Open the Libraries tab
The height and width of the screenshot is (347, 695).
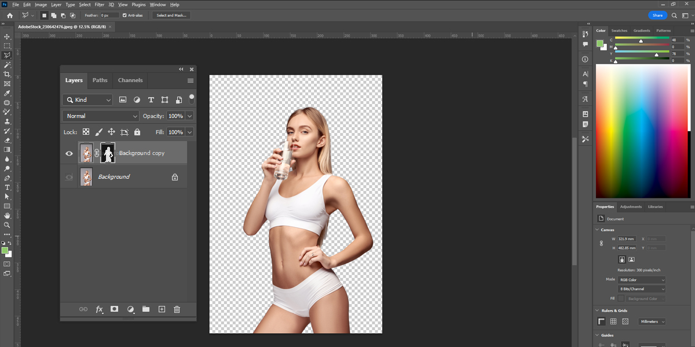tap(655, 206)
